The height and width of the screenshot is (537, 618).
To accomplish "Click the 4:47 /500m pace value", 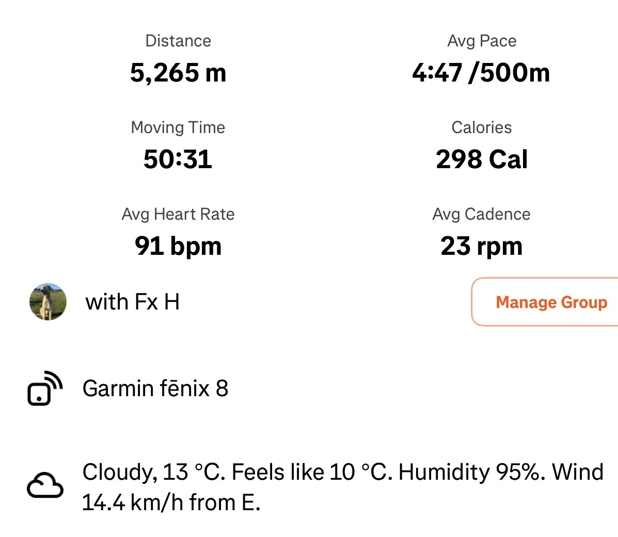I will pos(481,73).
